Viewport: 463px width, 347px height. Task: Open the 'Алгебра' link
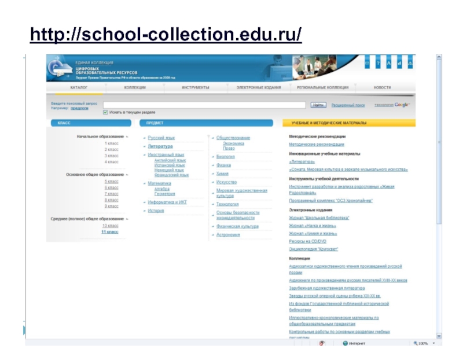click(x=162, y=189)
